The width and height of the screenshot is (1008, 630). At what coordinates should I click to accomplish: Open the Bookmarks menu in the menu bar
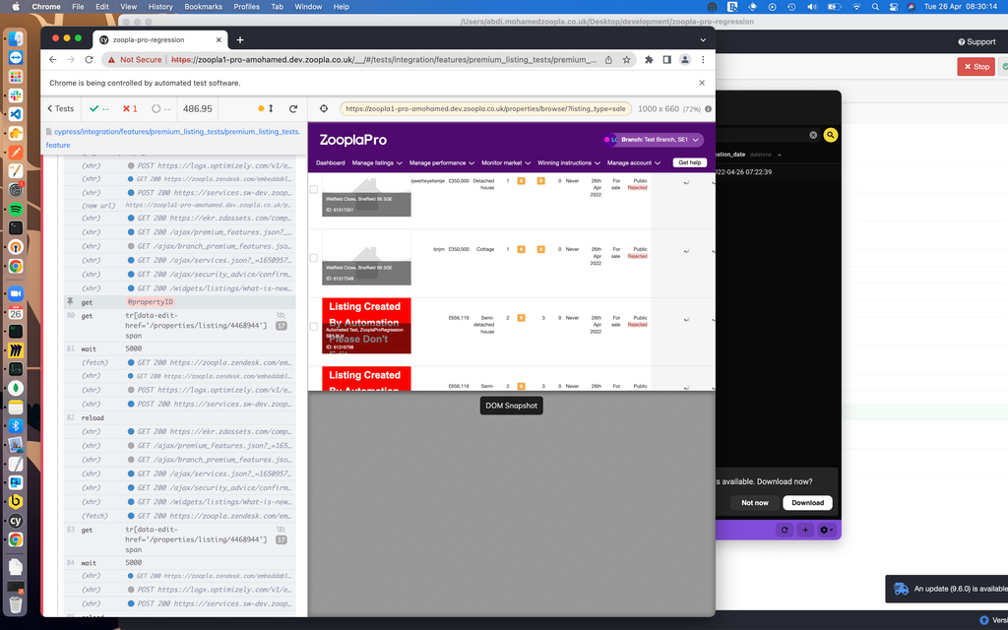(203, 7)
